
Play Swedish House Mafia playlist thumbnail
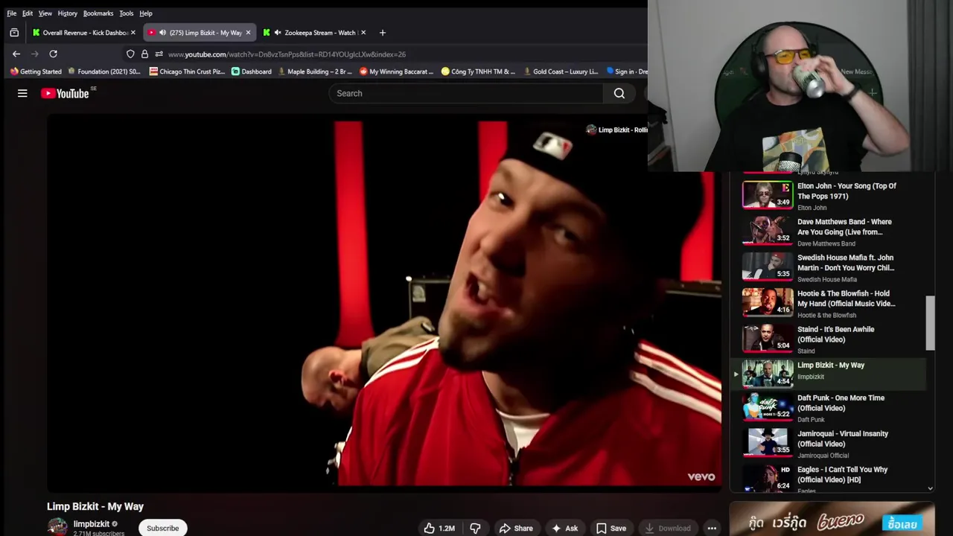[768, 267]
